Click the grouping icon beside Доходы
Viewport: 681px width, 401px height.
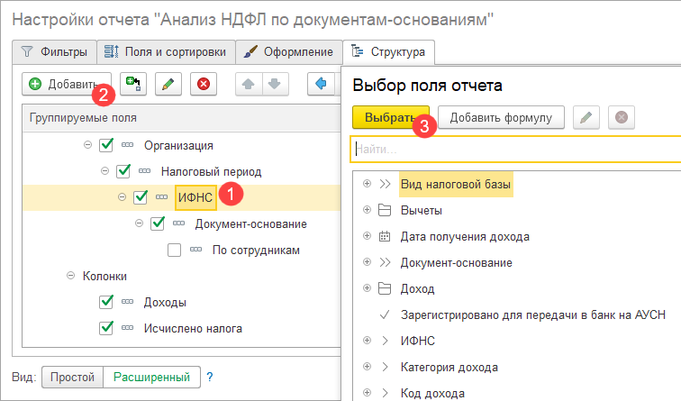(x=127, y=302)
